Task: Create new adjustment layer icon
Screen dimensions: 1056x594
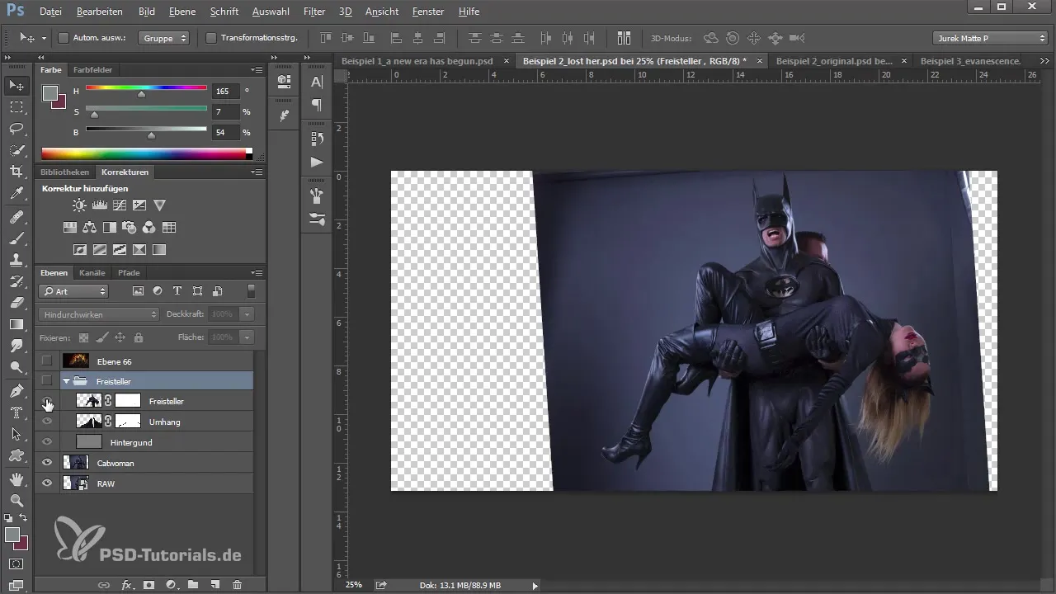Action: click(172, 584)
